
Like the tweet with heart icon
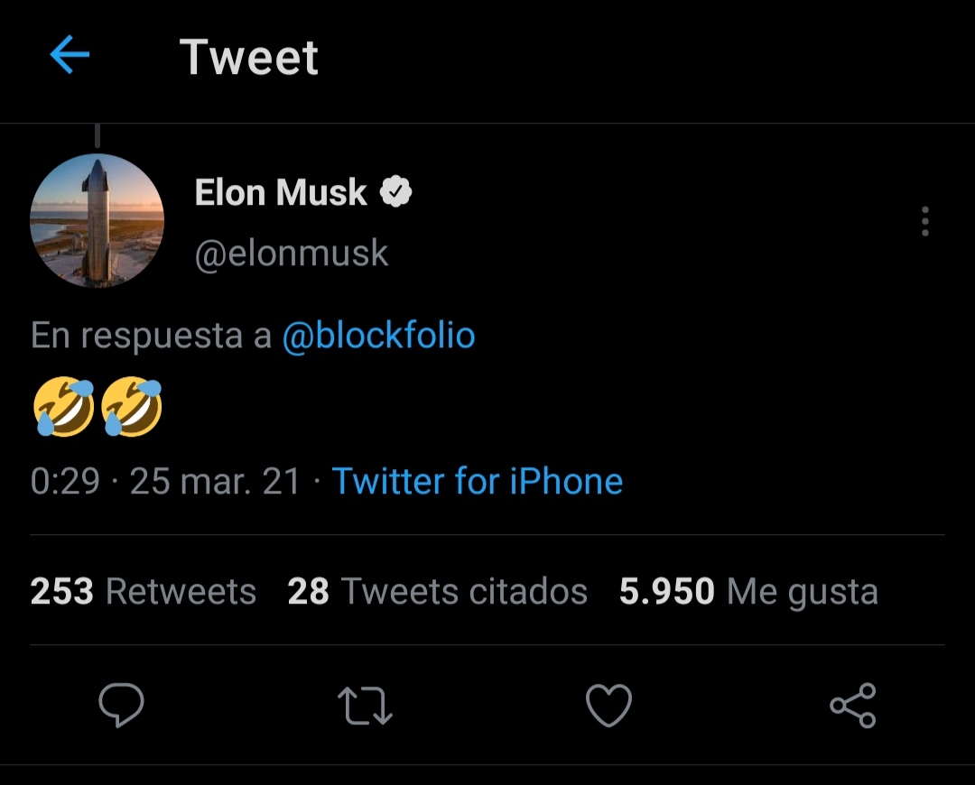point(608,706)
